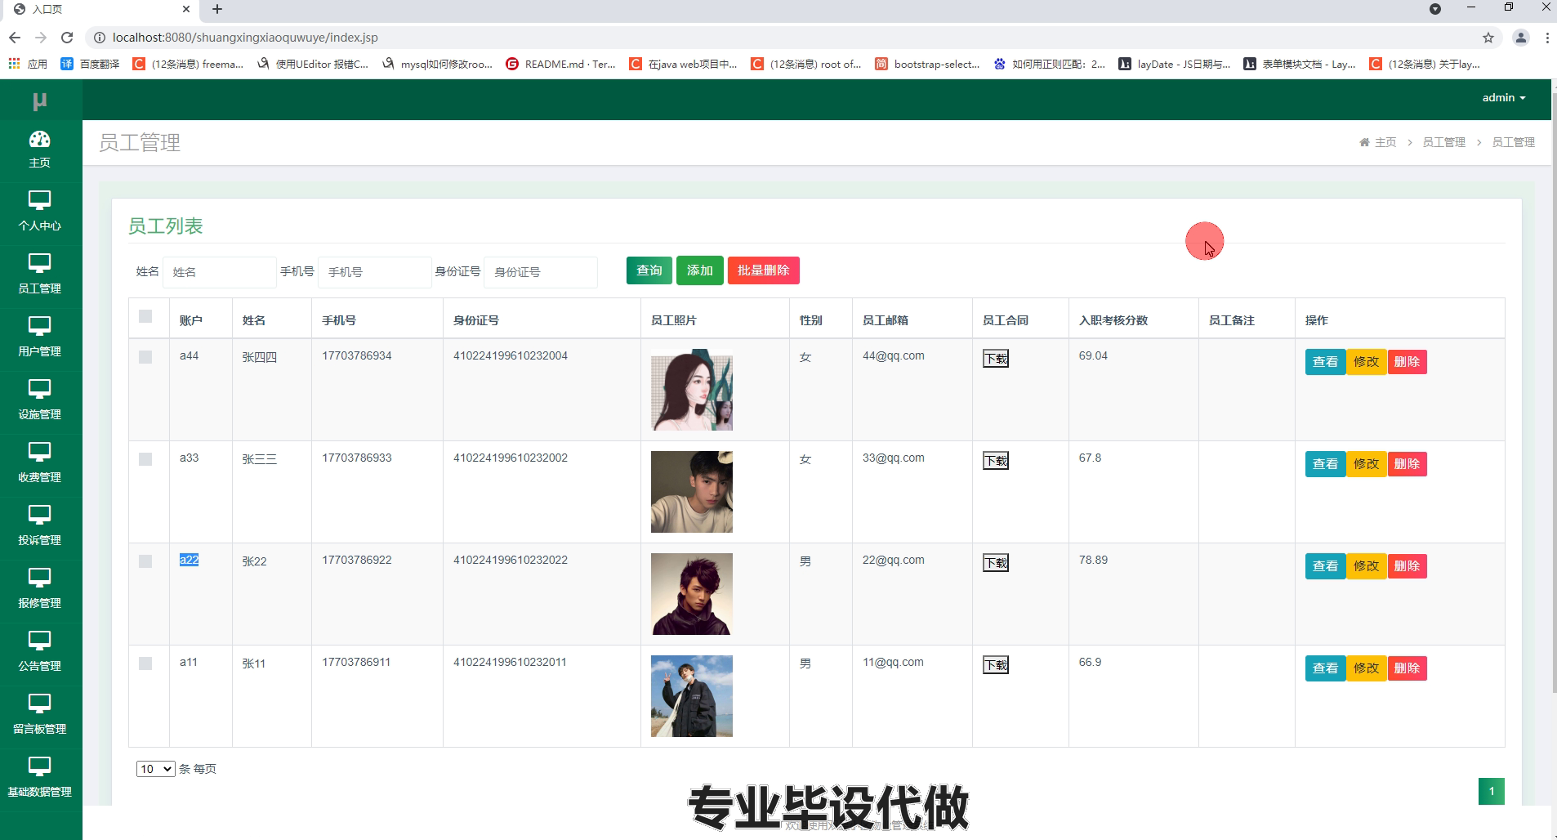Toggle the select-all checkbox in table header

(x=145, y=316)
